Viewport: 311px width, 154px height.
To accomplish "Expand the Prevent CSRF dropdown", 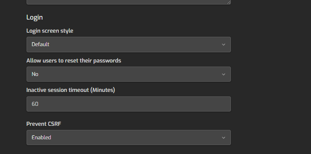I will pos(128,138).
